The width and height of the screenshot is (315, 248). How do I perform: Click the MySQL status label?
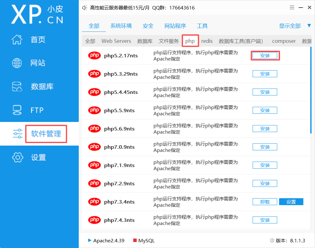point(146,240)
